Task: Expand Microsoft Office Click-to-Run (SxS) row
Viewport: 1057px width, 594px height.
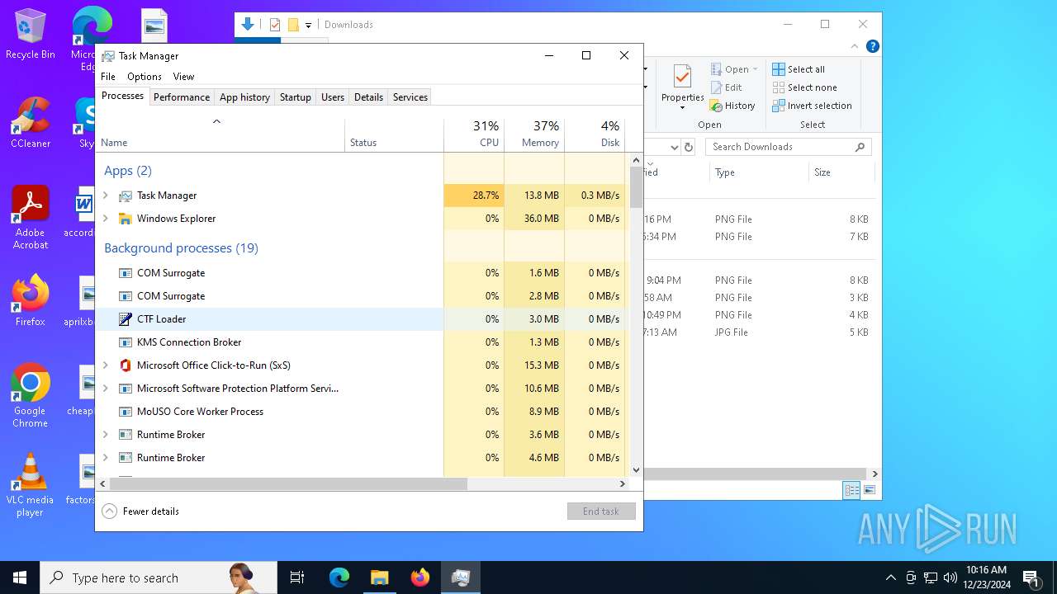Action: point(106,365)
